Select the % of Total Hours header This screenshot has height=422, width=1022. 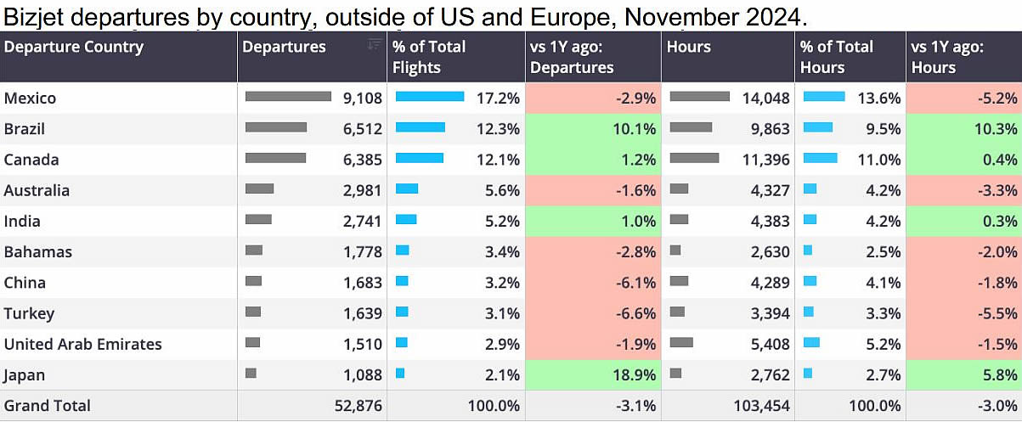[x=835, y=57]
